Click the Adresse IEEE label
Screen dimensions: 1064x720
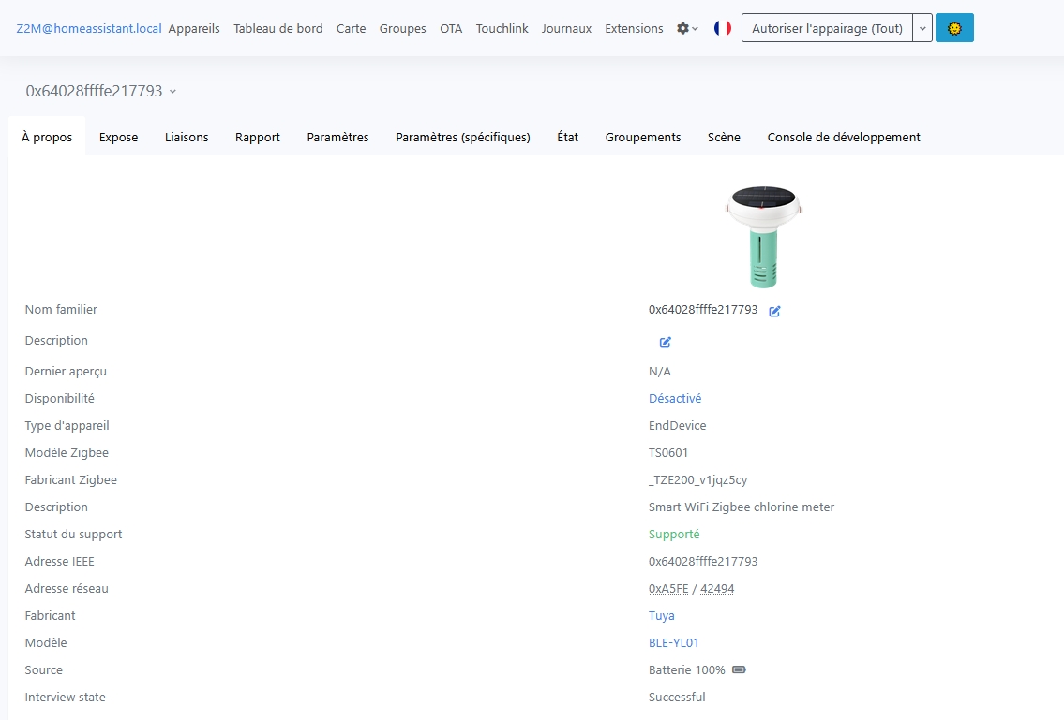click(x=60, y=562)
